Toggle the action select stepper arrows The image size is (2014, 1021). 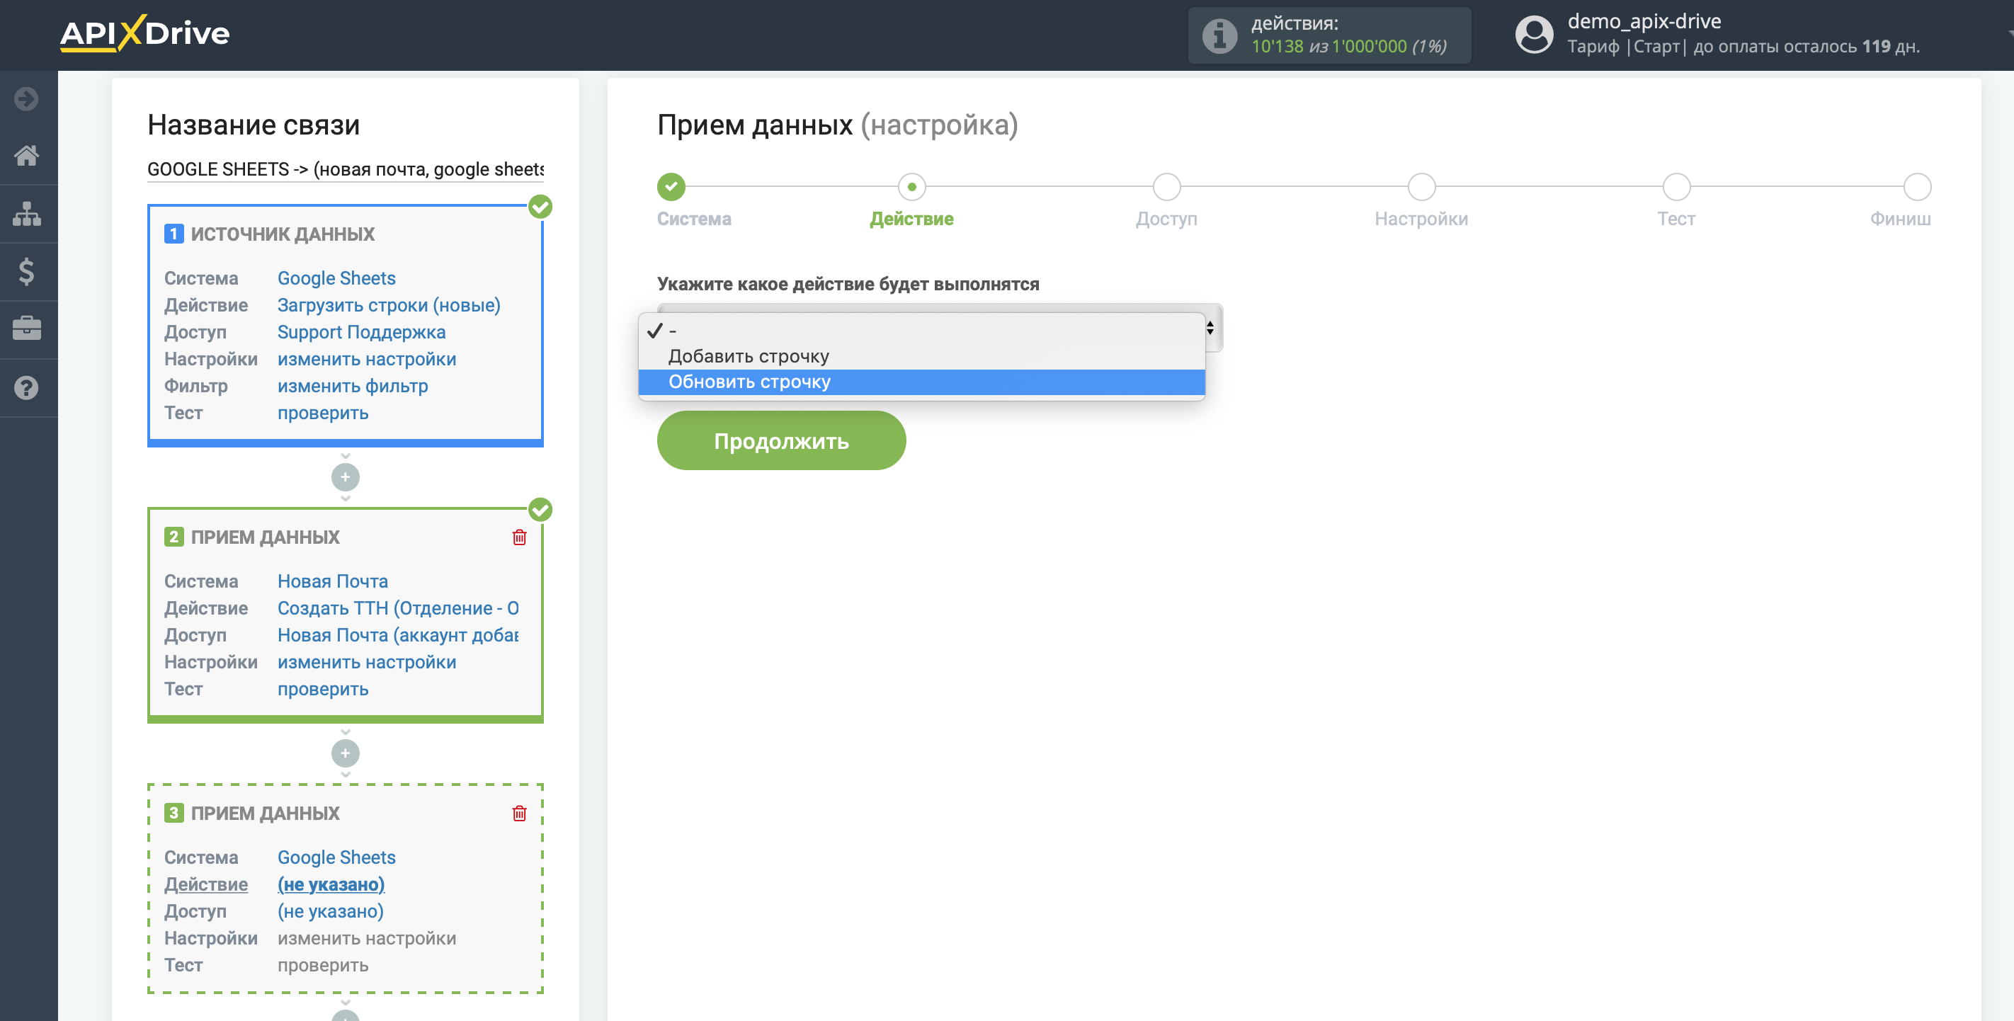(1210, 328)
